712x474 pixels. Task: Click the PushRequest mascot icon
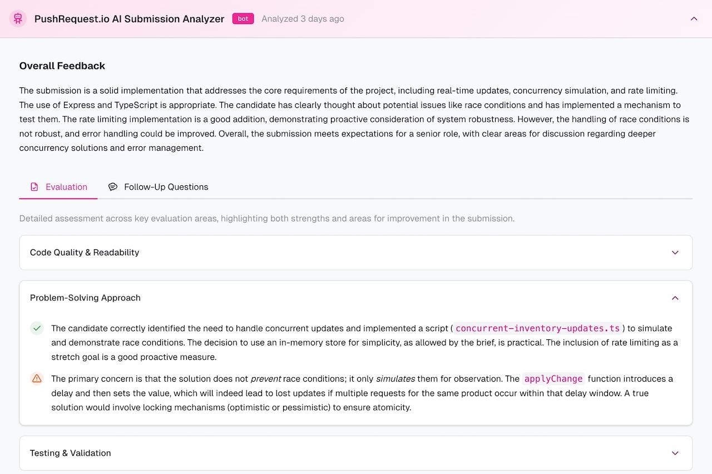click(x=18, y=18)
